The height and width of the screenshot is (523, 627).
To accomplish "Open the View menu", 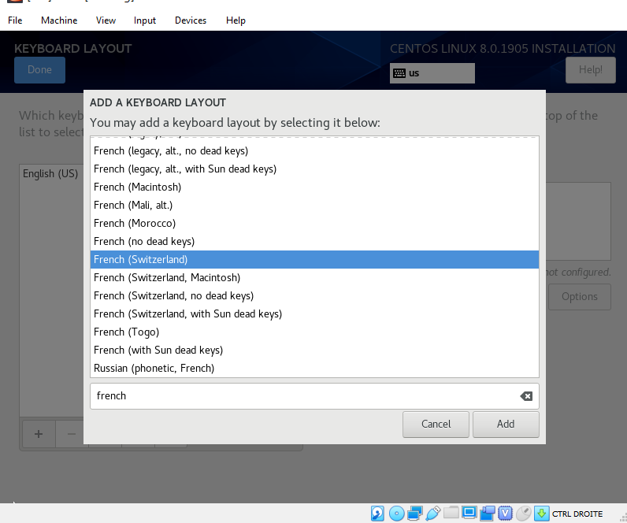I will [x=106, y=20].
